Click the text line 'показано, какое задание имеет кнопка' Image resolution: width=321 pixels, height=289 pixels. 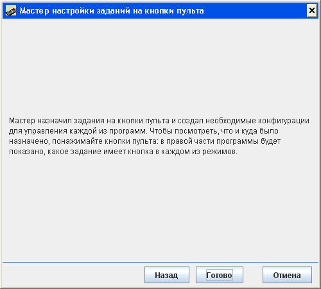pyautogui.click(x=123, y=152)
